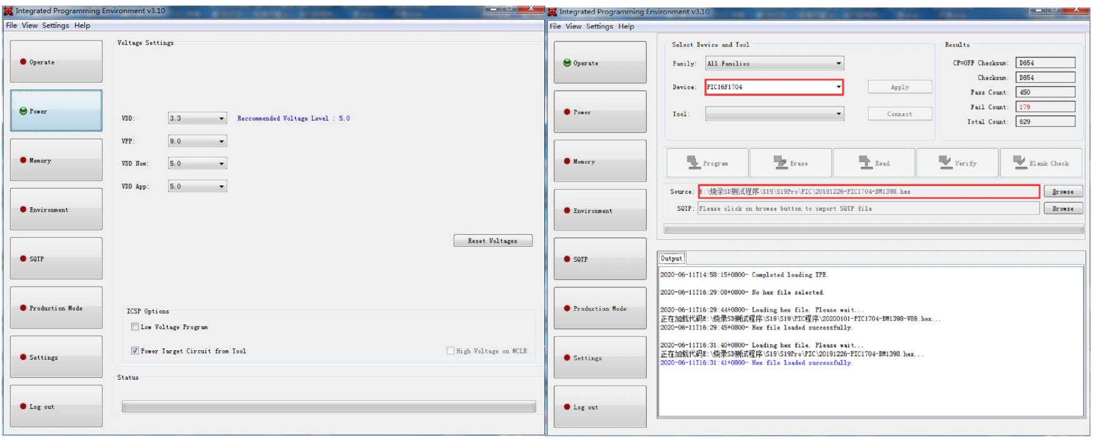Click 'Hex file loaded successfully' blue log line
The width and height of the screenshot is (1093, 439).
pos(756,363)
